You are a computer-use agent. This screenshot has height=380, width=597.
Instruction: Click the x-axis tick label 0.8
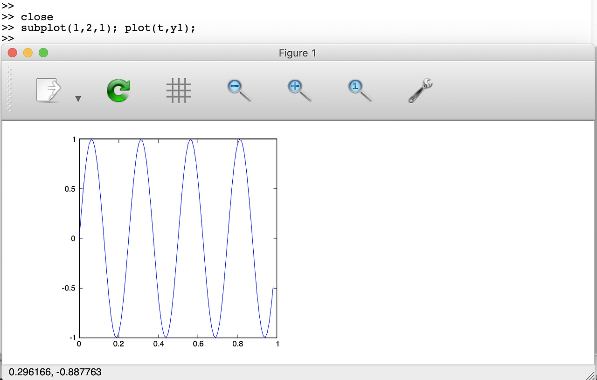pos(238,345)
